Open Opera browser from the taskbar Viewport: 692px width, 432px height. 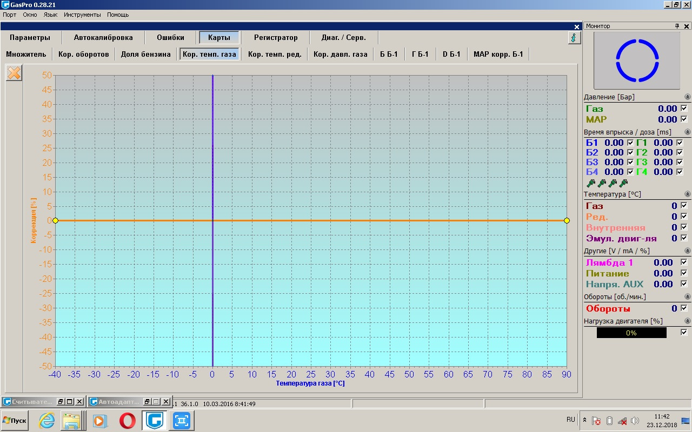128,420
